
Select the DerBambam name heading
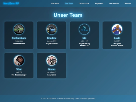tap(19, 38)
